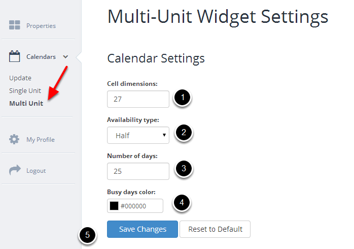Open the Properties section

click(x=41, y=25)
